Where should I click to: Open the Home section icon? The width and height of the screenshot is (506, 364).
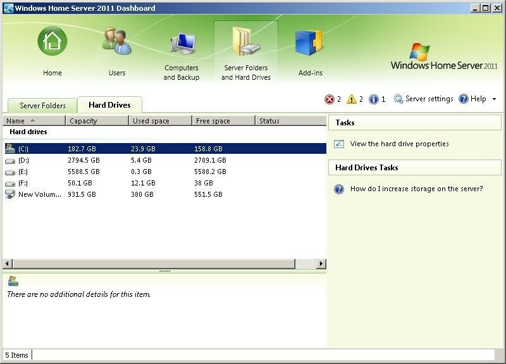point(52,41)
